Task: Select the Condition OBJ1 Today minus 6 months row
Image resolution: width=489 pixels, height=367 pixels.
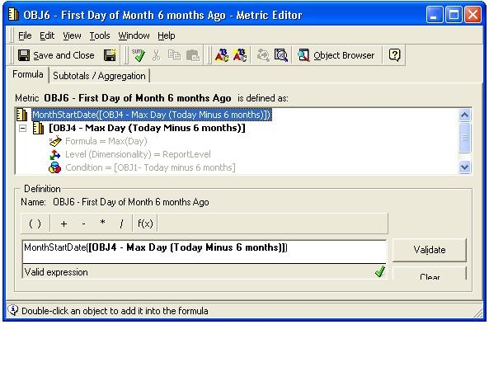Action: (150, 167)
